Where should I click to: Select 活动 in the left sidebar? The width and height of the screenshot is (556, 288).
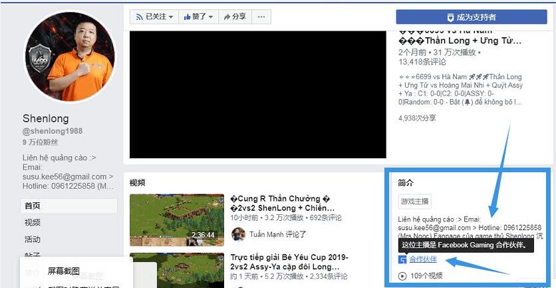click(x=33, y=239)
